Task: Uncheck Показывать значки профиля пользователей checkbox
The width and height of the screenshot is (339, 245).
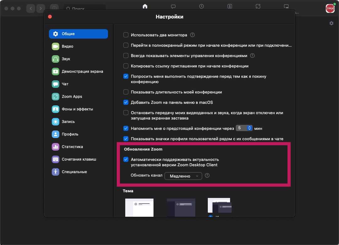Action: pos(126,139)
